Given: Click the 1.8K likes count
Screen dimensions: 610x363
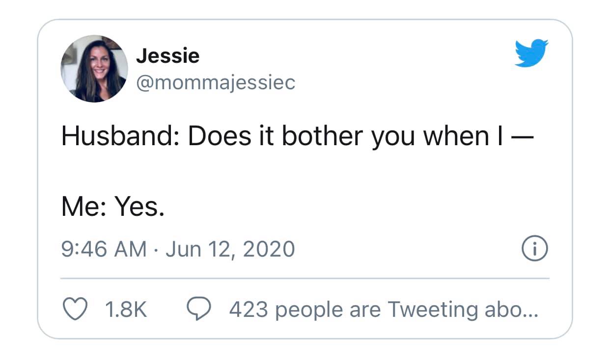Looking at the screenshot, I should pos(126,310).
